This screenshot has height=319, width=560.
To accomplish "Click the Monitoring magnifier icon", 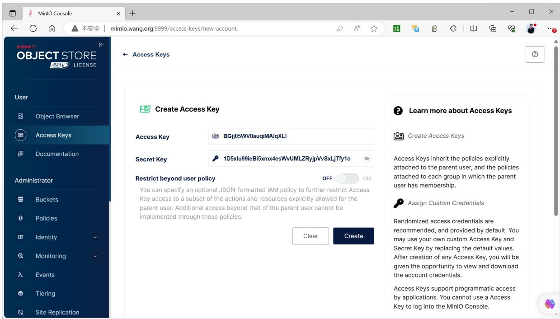I will point(20,256).
